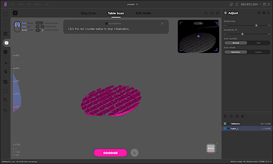The image size is (273, 164).
Task: Tick the NO PROMPTS checkbox
Action: (106, 23)
